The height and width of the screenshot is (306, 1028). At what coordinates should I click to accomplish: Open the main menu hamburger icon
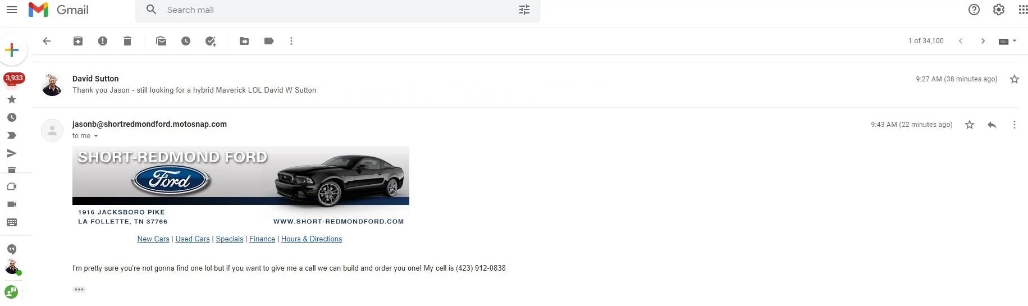coord(12,10)
